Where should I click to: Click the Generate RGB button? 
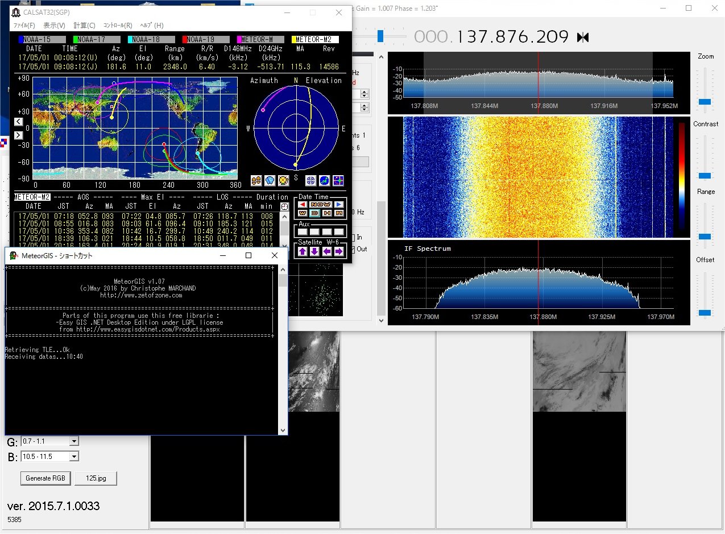[45, 478]
